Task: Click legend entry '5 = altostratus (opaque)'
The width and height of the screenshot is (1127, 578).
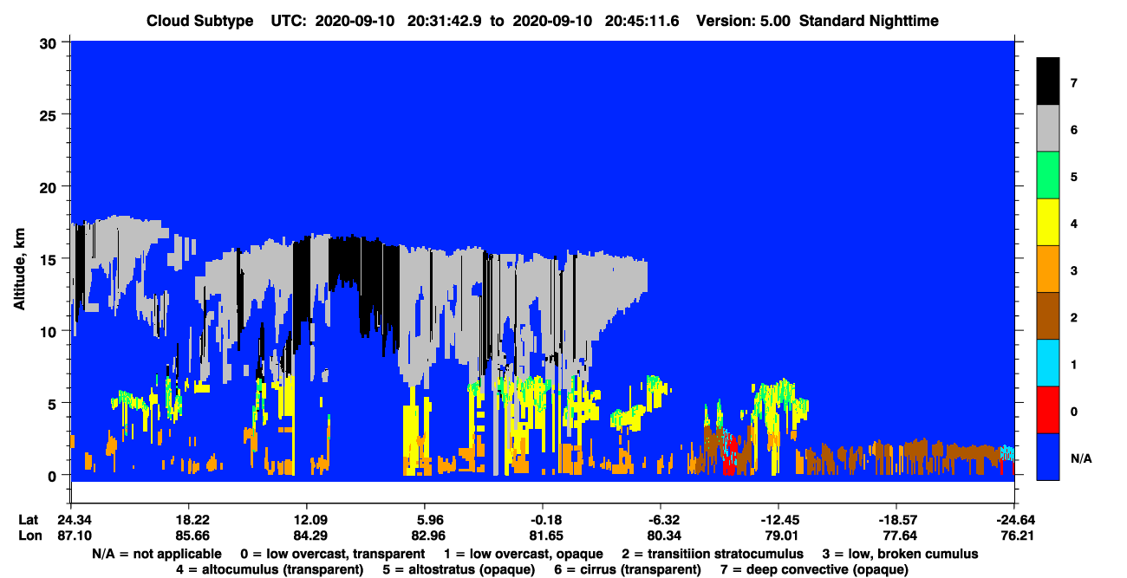Action: point(460,569)
